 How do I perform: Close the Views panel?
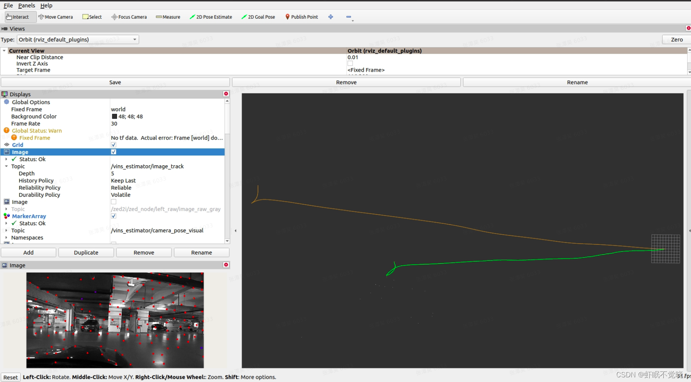(x=688, y=28)
